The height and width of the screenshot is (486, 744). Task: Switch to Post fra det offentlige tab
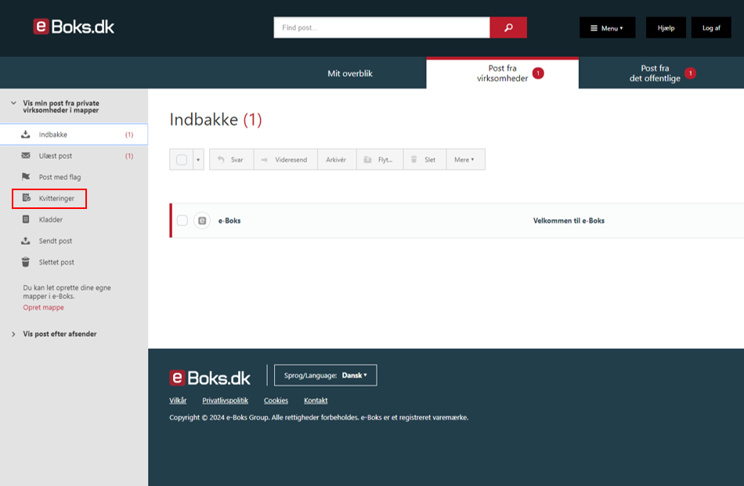[x=662, y=74]
